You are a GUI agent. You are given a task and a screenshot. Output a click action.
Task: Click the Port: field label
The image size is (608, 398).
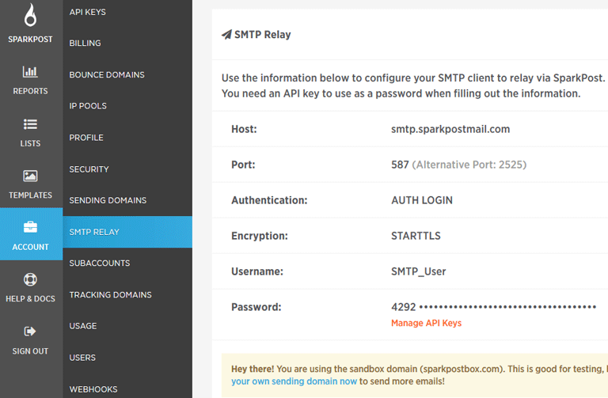(243, 165)
